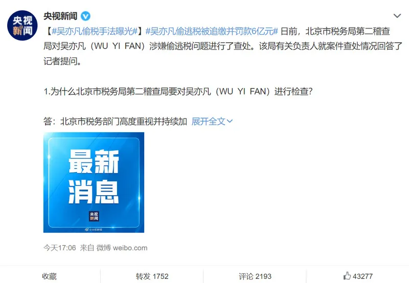This screenshot has width=409, height=283.
Task: Open the 最新消息 image thumbnail
Action: pyautogui.click(x=94, y=182)
